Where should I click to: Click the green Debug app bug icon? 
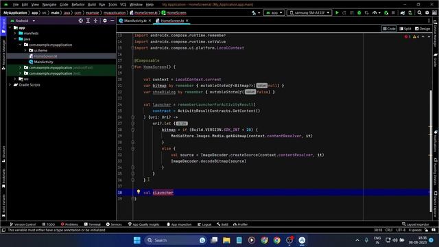[x=359, y=12]
